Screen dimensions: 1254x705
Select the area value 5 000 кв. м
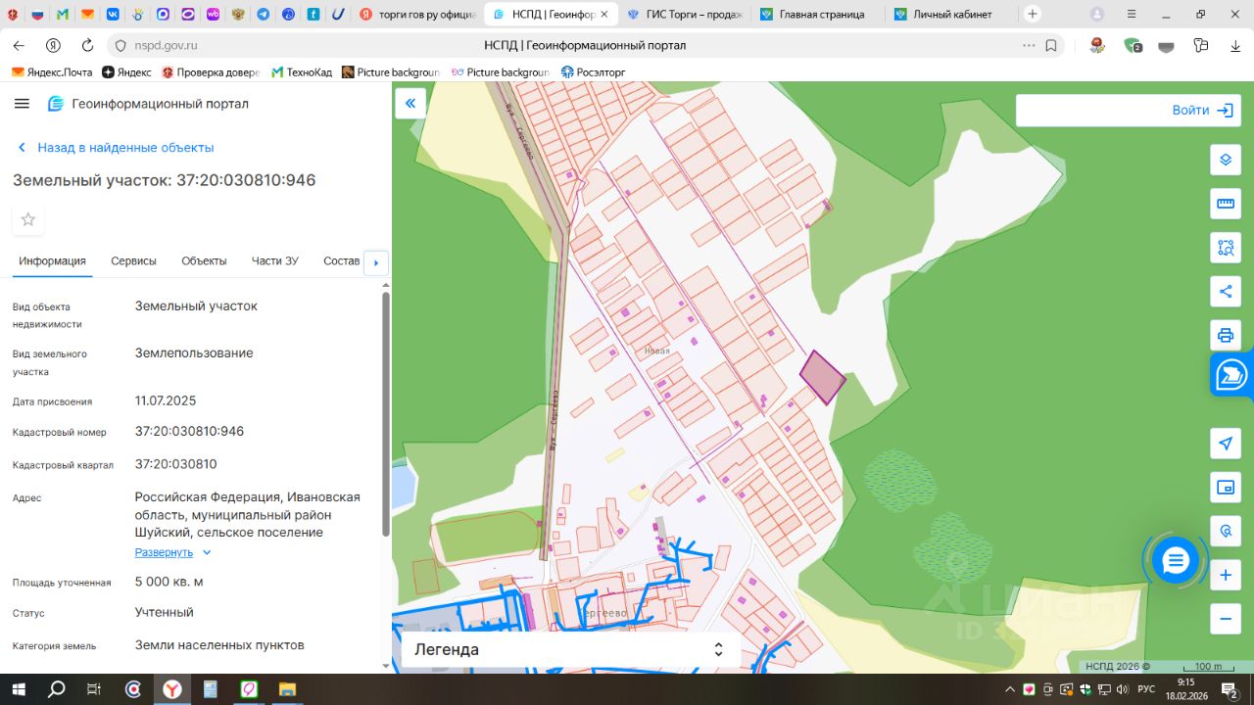pyautogui.click(x=169, y=582)
